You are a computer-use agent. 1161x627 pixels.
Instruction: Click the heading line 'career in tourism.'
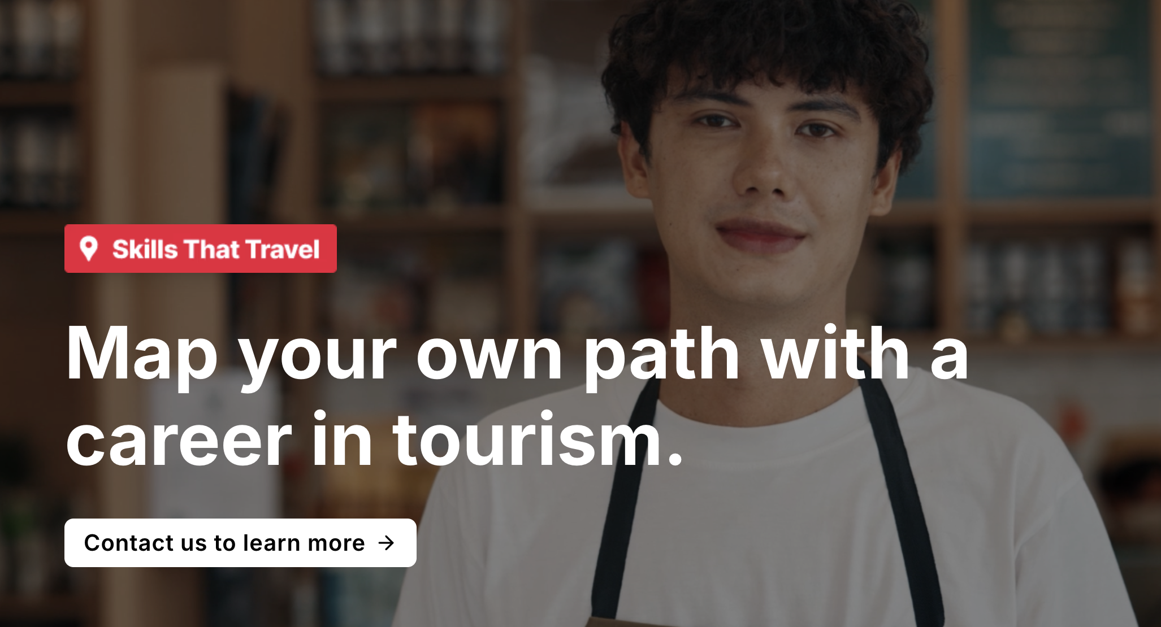tap(374, 439)
